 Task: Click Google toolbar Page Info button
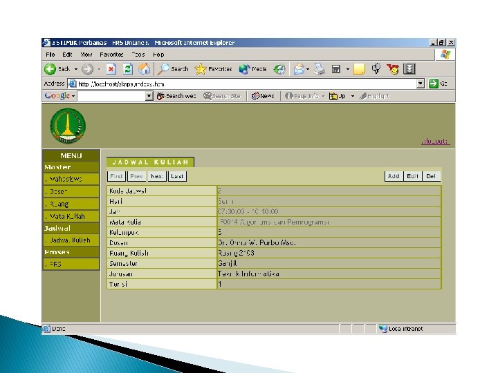click(x=302, y=96)
